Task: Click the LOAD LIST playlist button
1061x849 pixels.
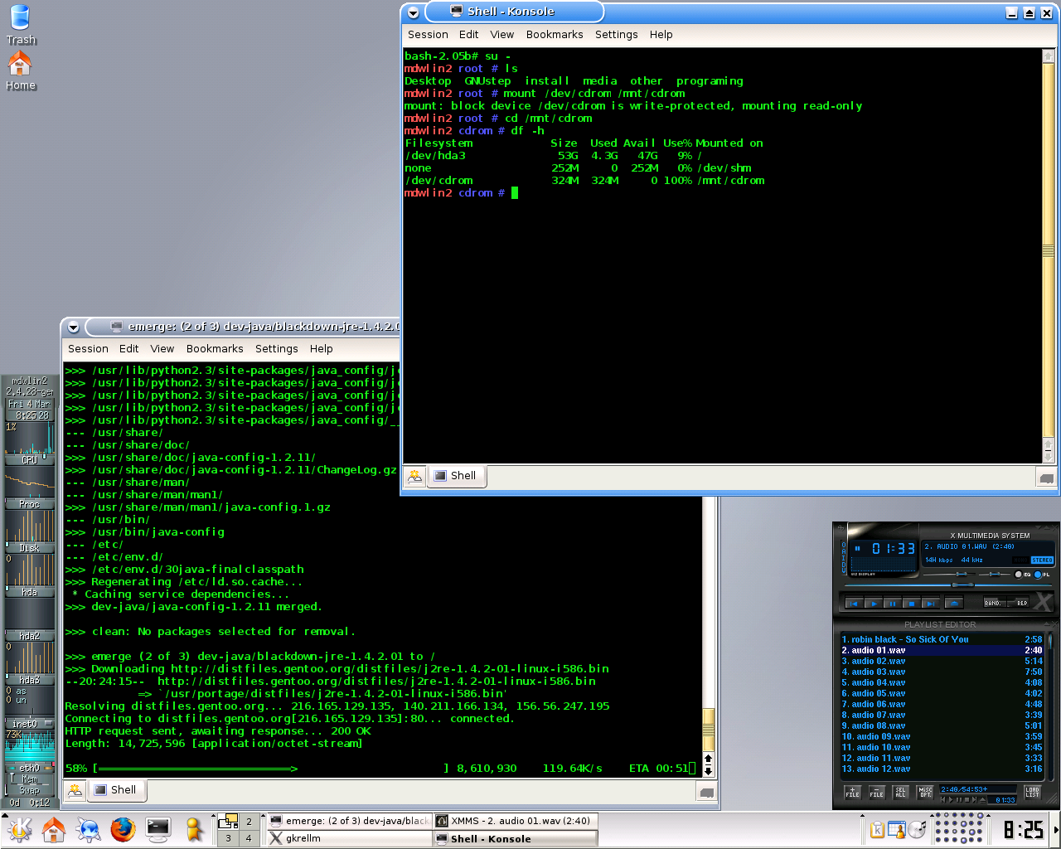Action: (x=1032, y=793)
